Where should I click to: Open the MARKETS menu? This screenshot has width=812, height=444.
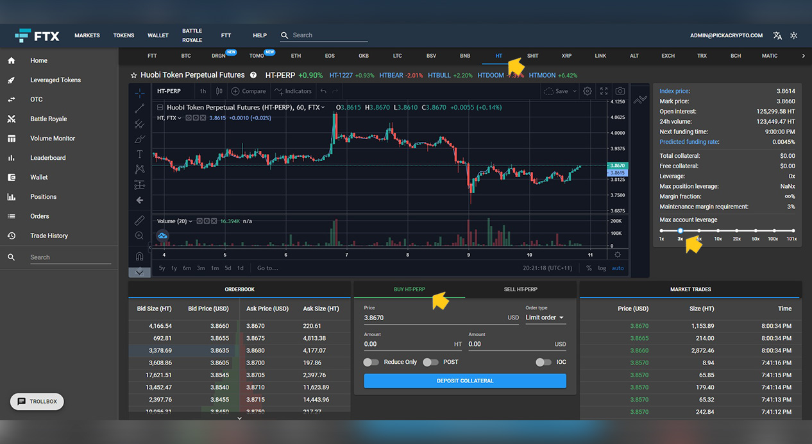(x=87, y=35)
